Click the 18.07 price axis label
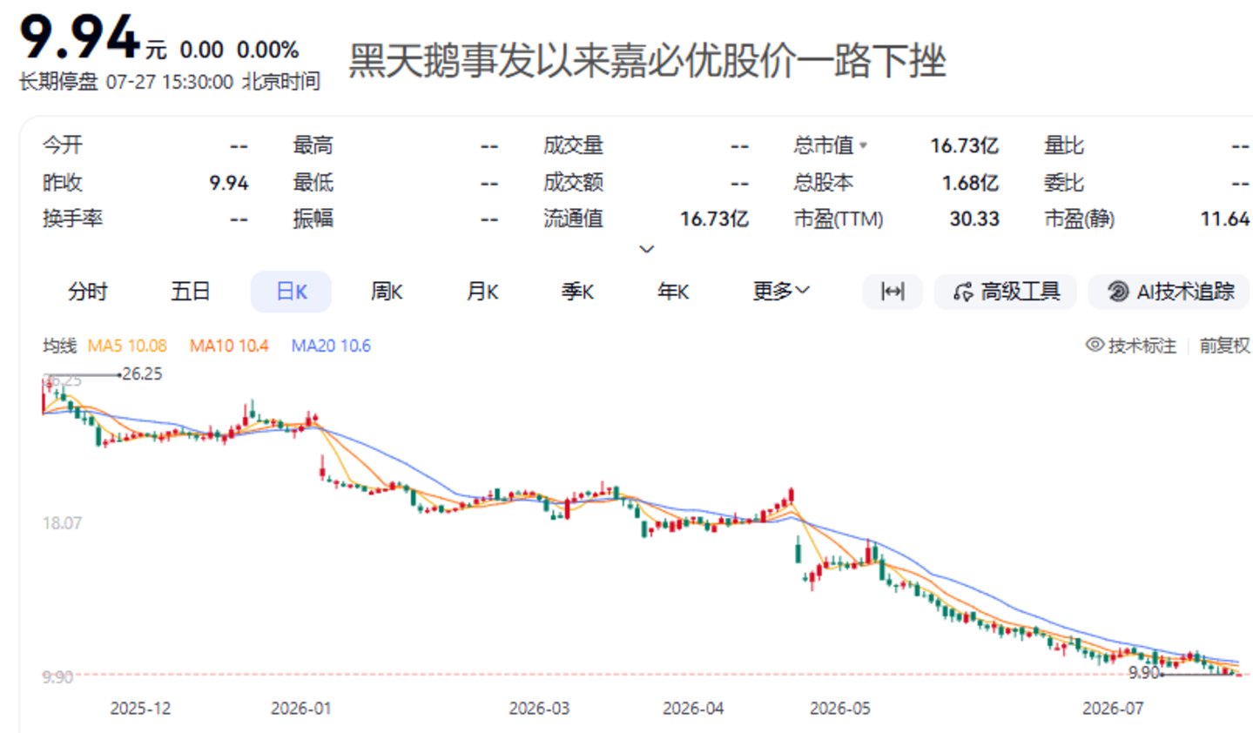 [62, 523]
